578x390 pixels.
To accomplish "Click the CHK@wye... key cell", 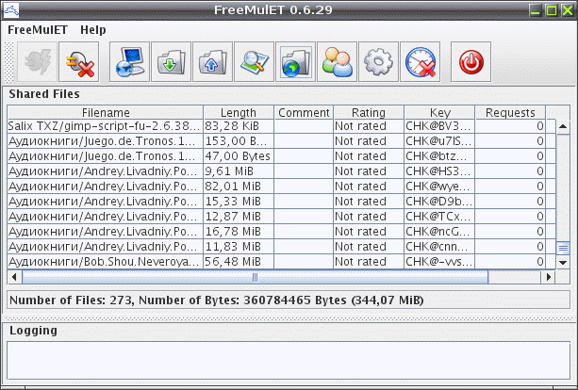I will click(x=439, y=187).
